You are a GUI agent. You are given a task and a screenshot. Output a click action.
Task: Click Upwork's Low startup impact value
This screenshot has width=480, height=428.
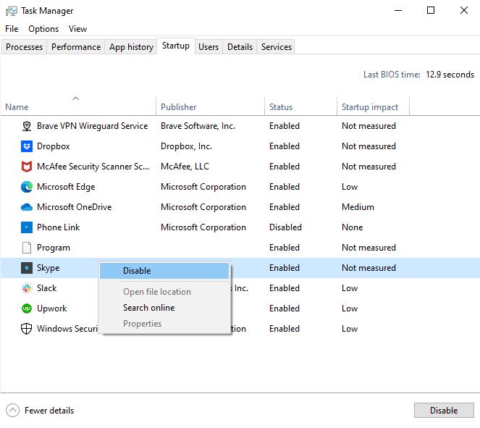click(350, 309)
